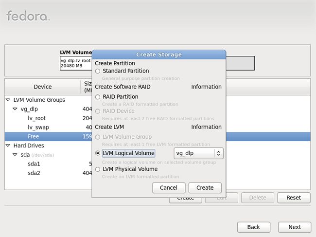Image resolution: width=316 pixels, height=237 pixels.
Task: Click the greyed-out Delete button
Action: [258, 198]
